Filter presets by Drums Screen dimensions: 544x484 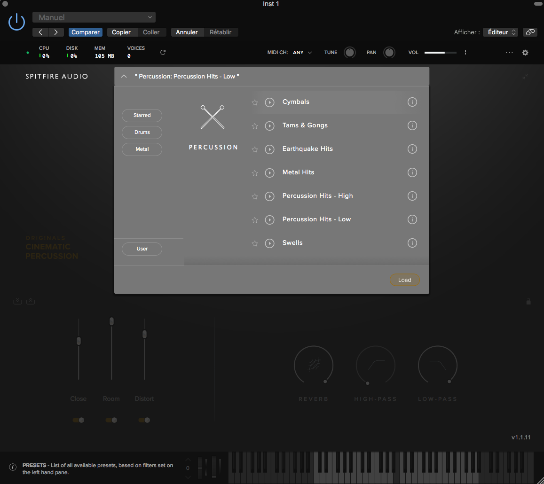(142, 132)
